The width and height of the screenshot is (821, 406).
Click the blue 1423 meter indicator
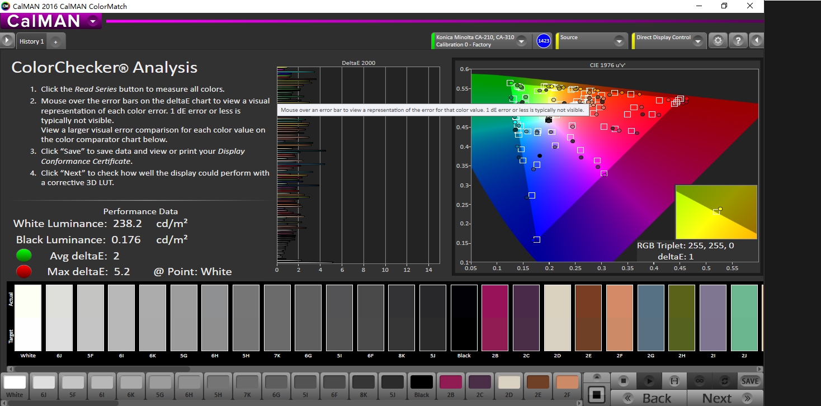(544, 41)
